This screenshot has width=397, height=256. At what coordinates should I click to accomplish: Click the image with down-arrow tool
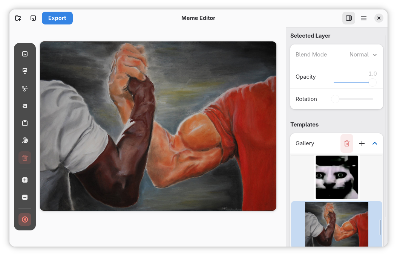pyautogui.click(x=25, y=71)
